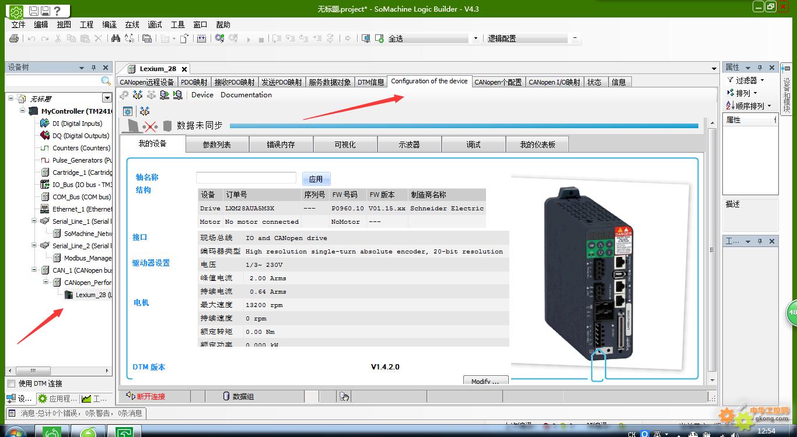Click the fifth icon in the DTM toolbar
The image size is (797, 437).
178,95
